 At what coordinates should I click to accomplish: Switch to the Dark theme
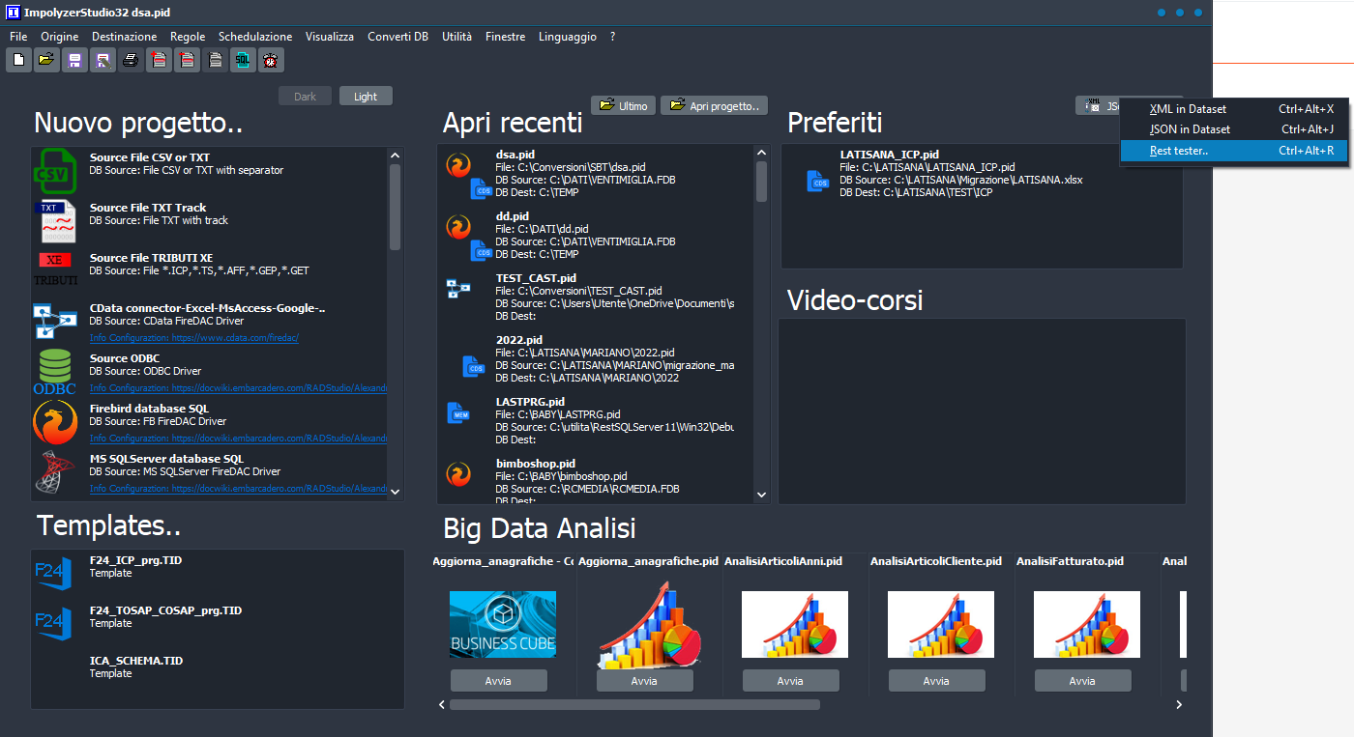click(305, 97)
